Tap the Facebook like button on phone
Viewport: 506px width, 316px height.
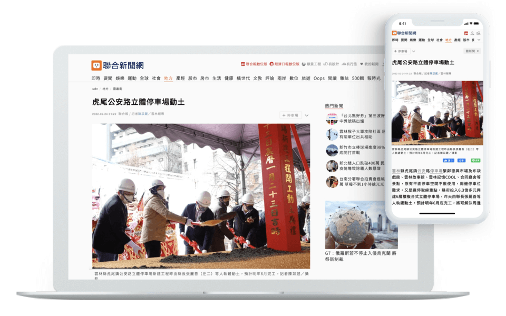pos(449,160)
